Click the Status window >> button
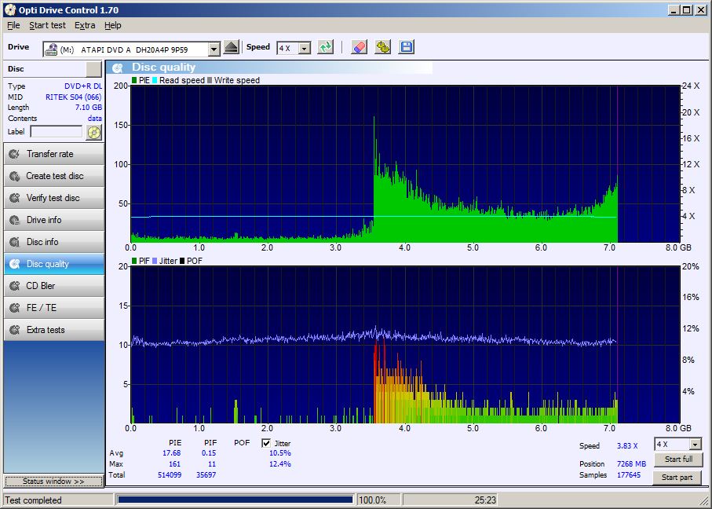 [x=53, y=482]
